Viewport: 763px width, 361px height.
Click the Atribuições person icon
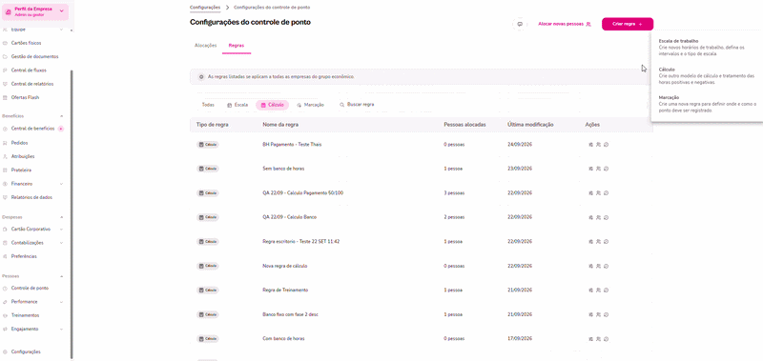point(5,157)
